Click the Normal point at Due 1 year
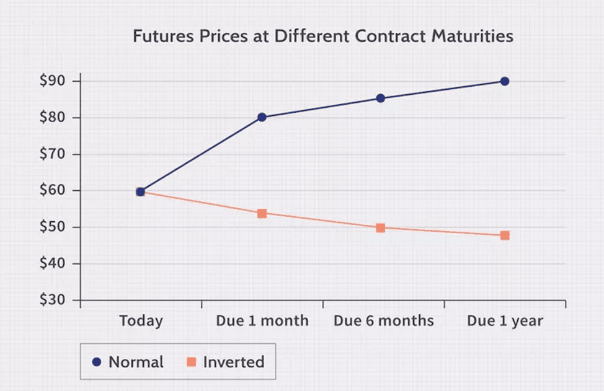604x391 pixels. (505, 81)
